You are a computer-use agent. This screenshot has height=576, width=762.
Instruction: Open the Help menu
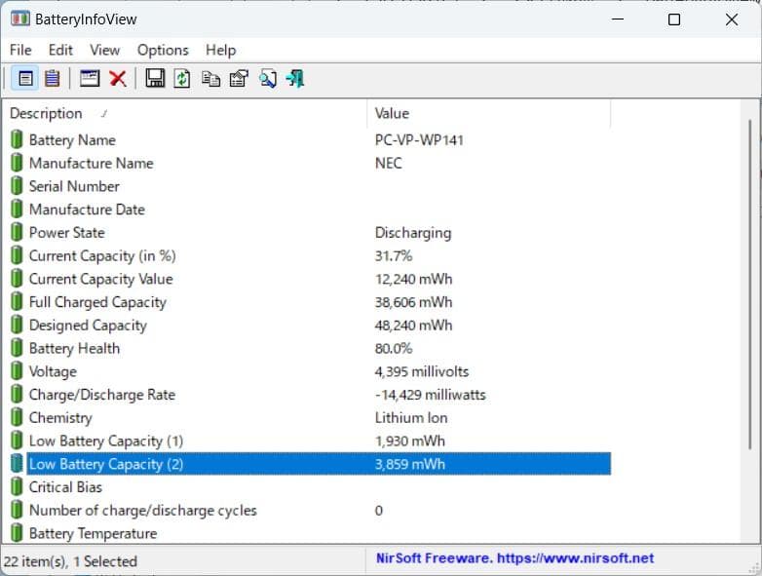tap(220, 50)
